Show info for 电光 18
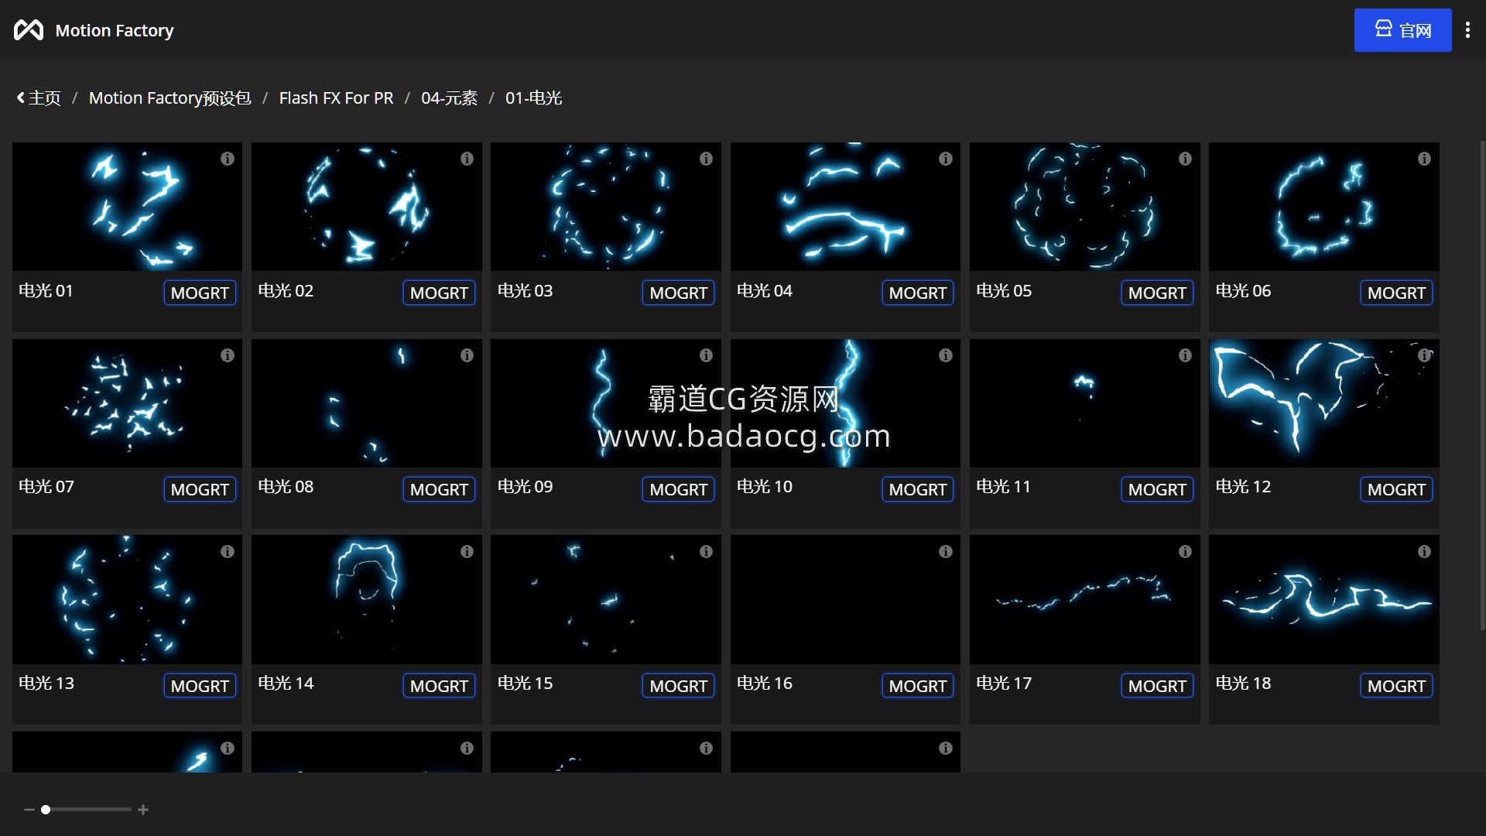Screen dimensions: 1486x836 (x=1424, y=552)
